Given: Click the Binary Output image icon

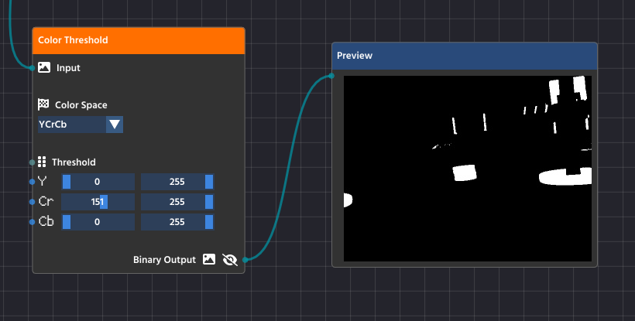Looking at the screenshot, I should 208,260.
